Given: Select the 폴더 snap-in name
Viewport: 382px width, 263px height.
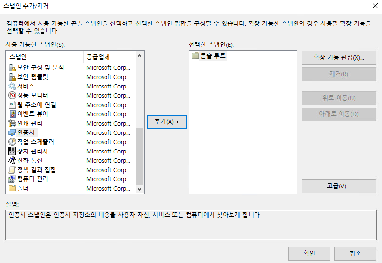Looking at the screenshot, I should (x=23, y=188).
